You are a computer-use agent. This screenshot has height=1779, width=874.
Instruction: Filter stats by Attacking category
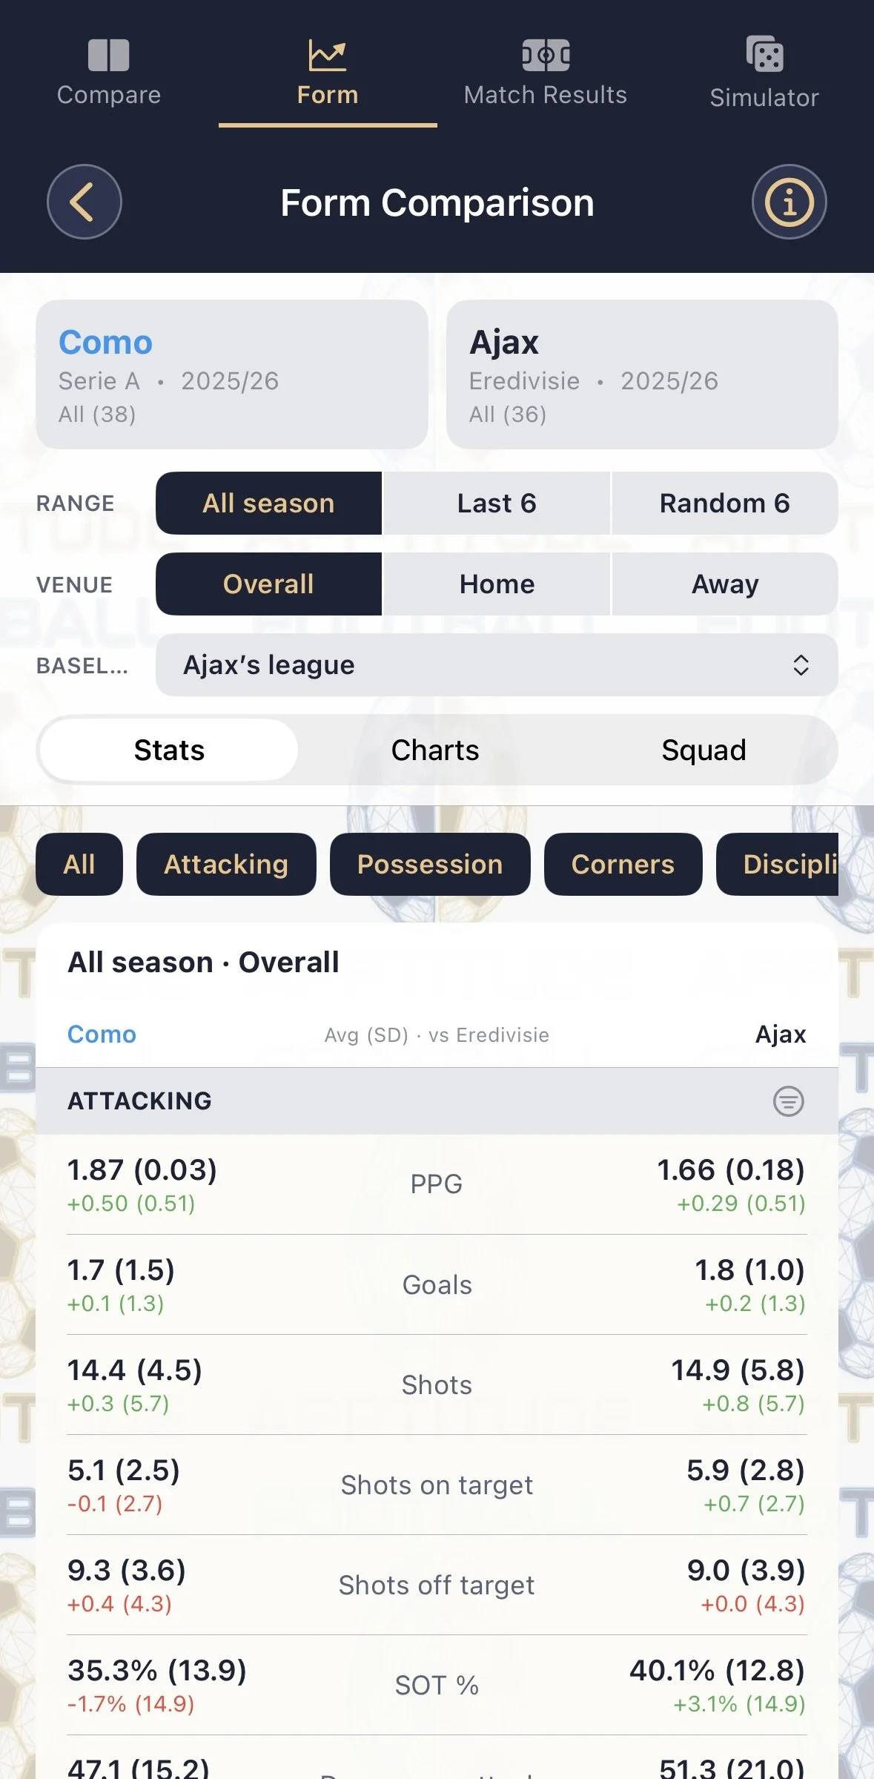[x=226, y=865]
